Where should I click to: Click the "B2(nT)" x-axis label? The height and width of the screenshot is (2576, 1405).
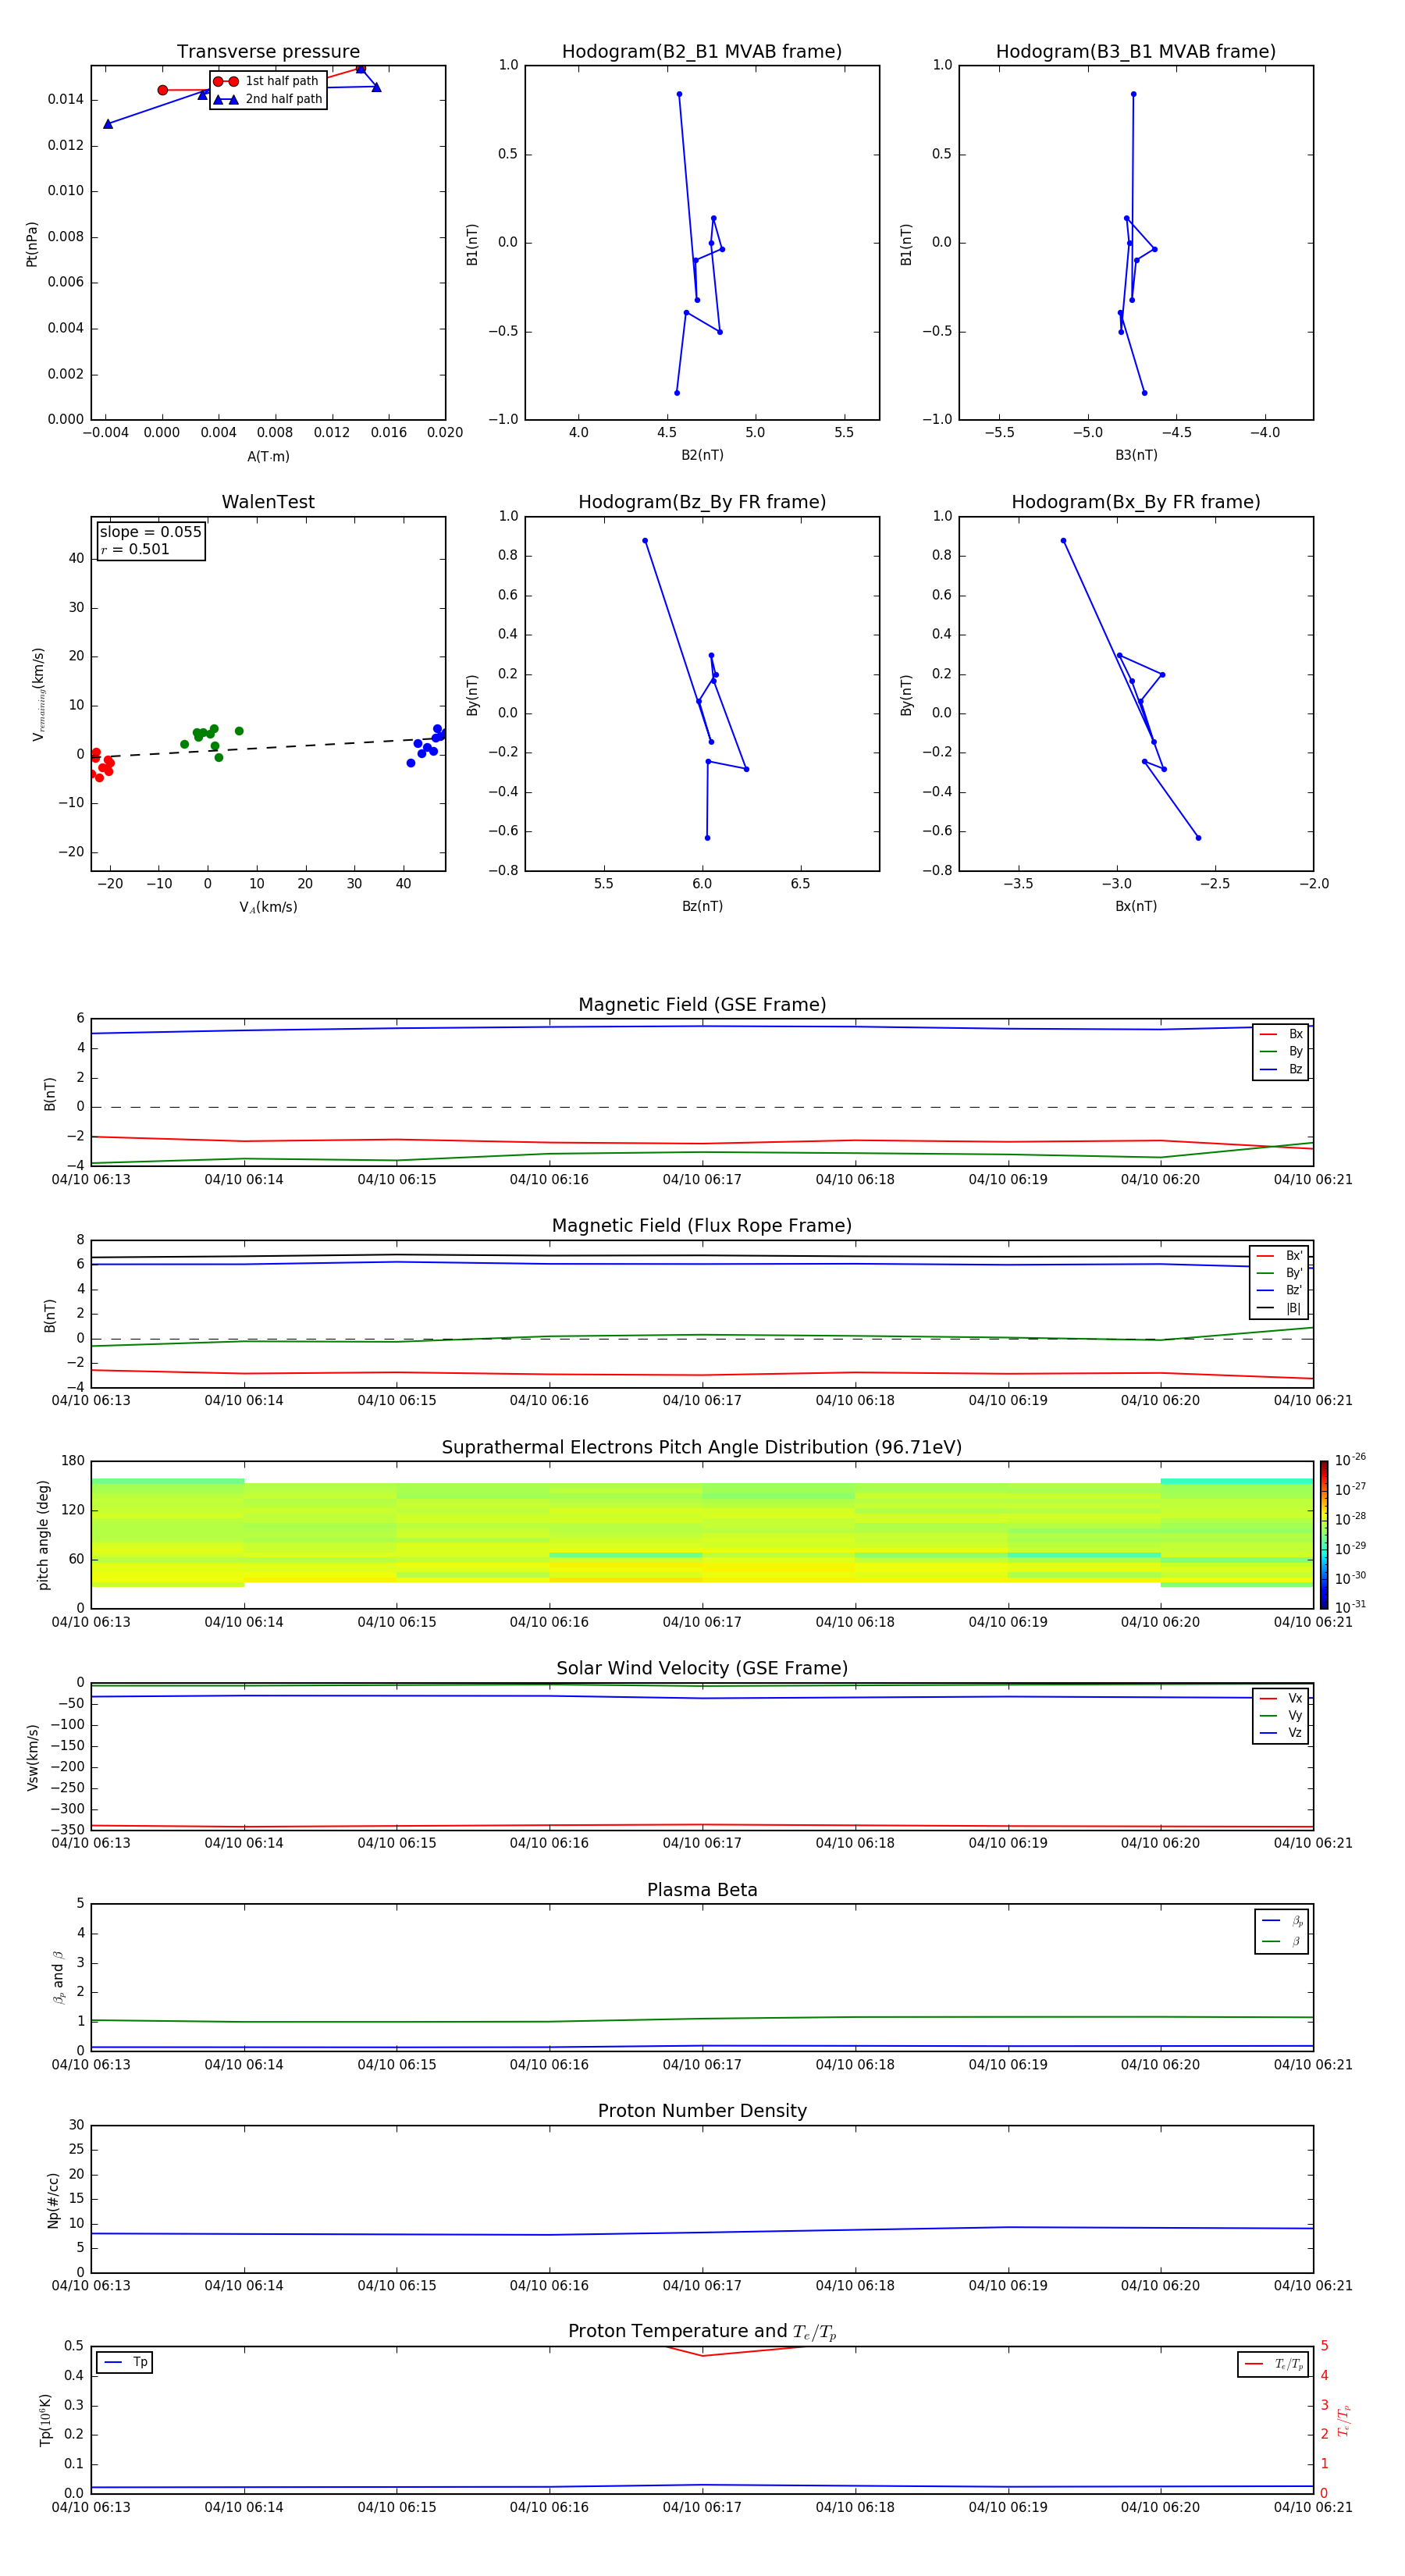tap(702, 455)
